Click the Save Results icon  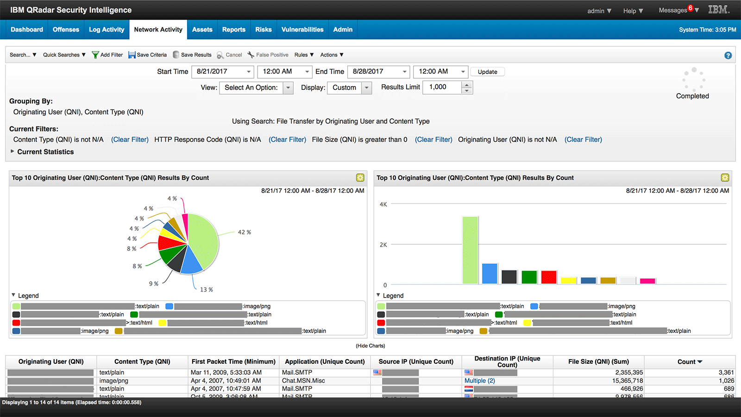(x=176, y=55)
